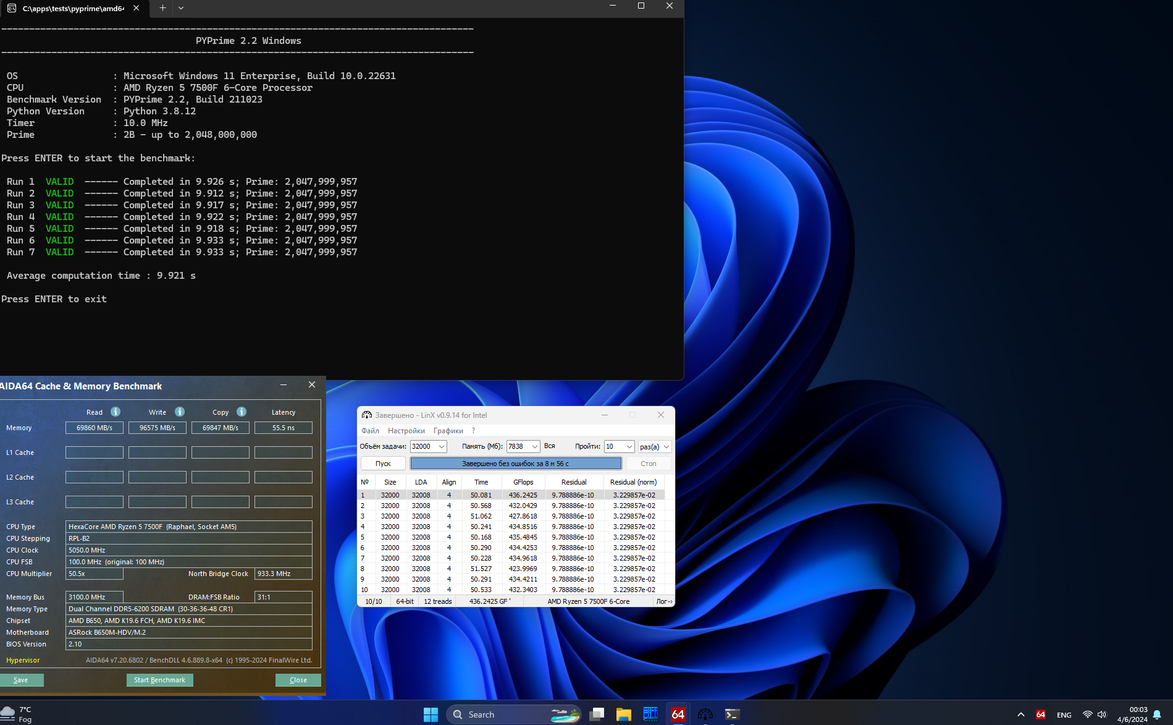This screenshot has height=725, width=1173.
Task: Show hidden system tray icons
Action: (x=1021, y=714)
